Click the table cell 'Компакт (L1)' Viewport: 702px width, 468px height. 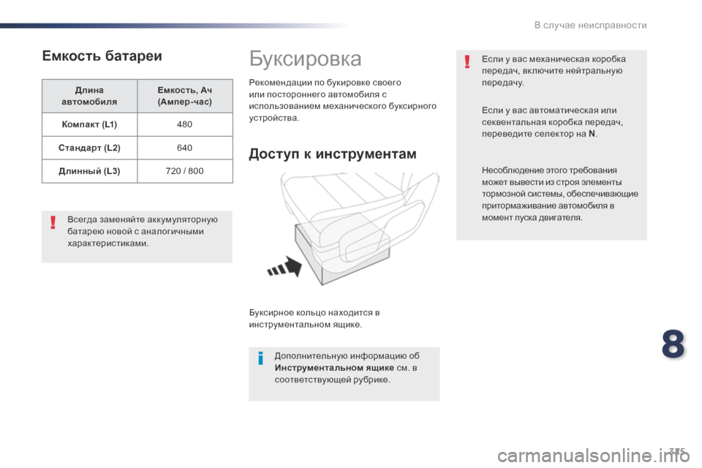click(x=89, y=124)
